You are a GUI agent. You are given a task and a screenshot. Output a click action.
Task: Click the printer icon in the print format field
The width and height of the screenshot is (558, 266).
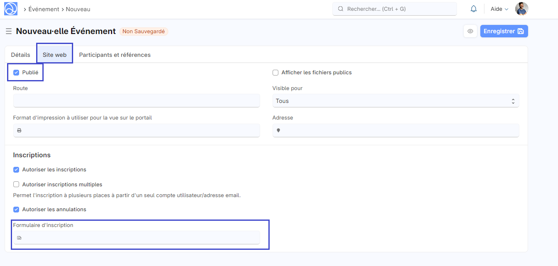pos(19,130)
